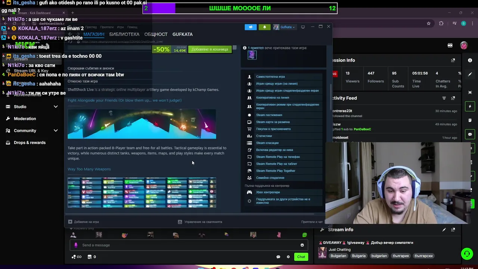The height and width of the screenshot is (269, 478).
Task: Open Управление на свалянията in Steam
Action: (200, 222)
